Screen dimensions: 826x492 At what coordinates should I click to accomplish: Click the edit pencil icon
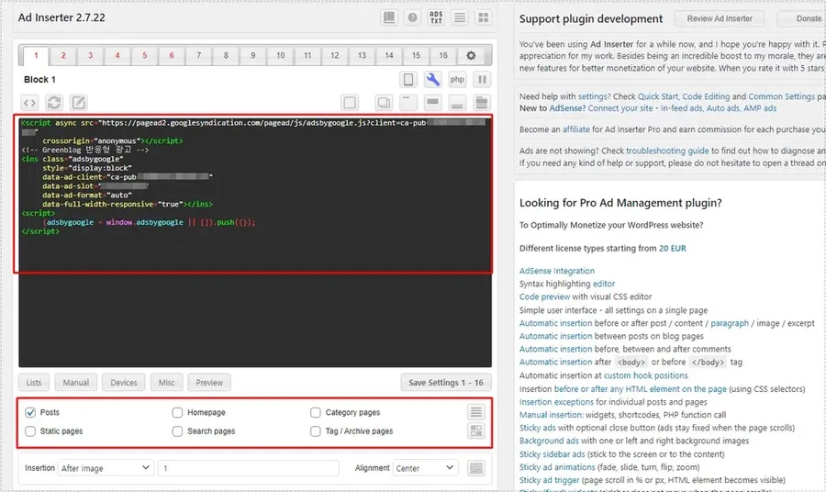pyautogui.click(x=79, y=103)
